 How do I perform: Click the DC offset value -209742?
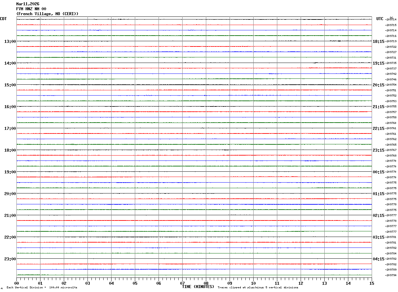[391, 74]
